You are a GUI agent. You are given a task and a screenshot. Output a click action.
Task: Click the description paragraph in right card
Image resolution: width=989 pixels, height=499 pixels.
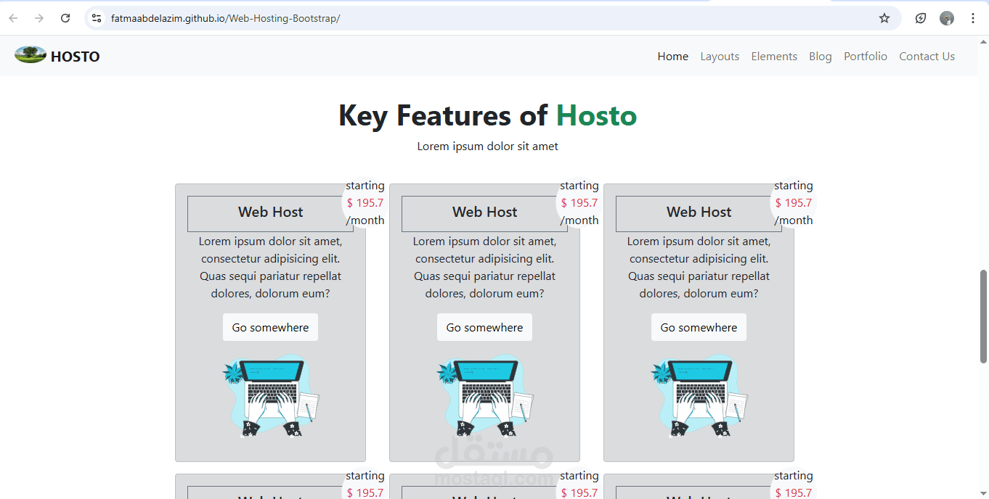[x=699, y=268]
